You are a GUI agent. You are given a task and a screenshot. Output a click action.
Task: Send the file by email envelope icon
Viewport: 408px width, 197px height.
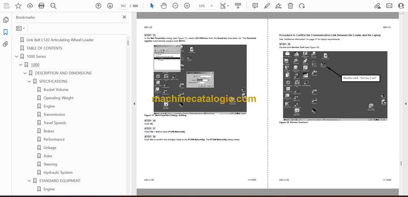pos(389,6)
